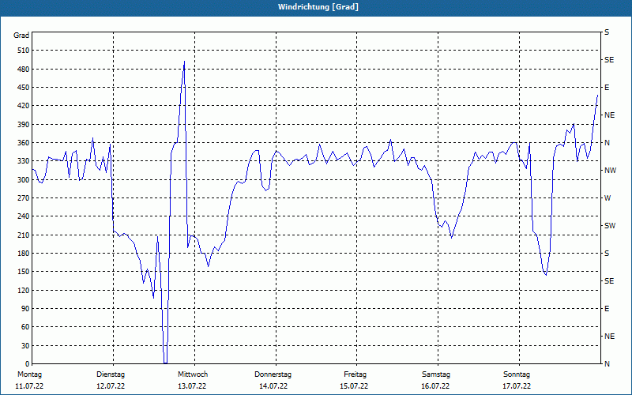Click the 'SW' compass direction label
This screenshot has height=395, width=632.
[x=610, y=226]
